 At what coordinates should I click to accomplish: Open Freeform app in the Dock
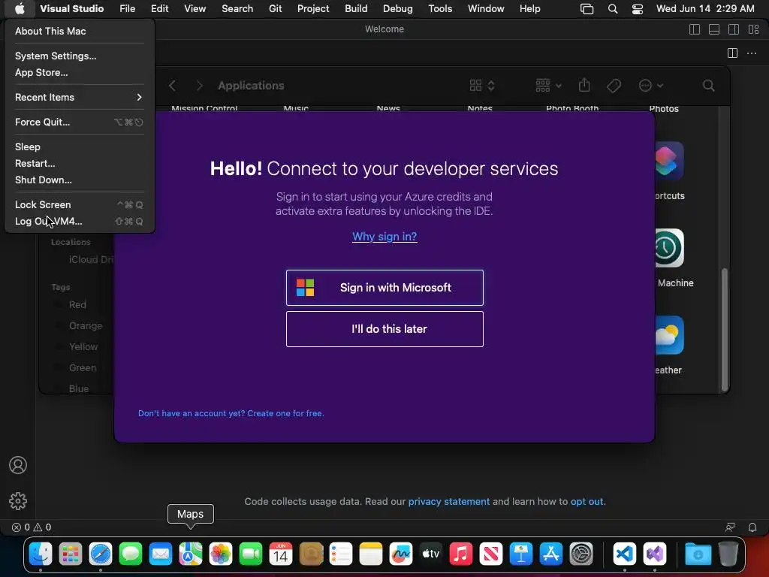point(401,554)
